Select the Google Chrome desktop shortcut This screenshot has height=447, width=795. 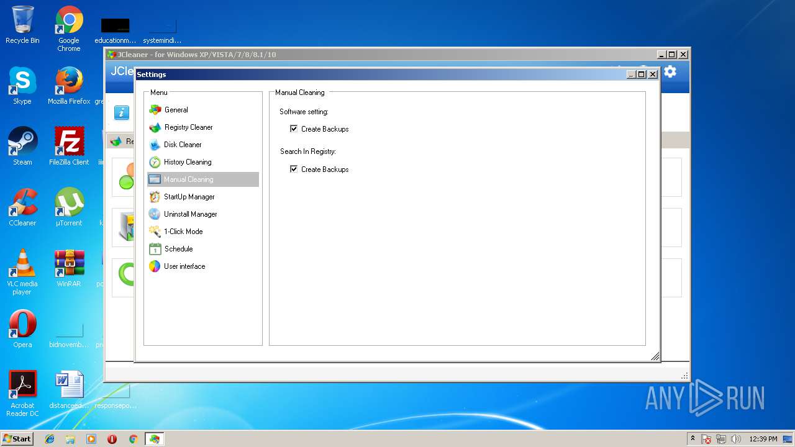click(69, 29)
